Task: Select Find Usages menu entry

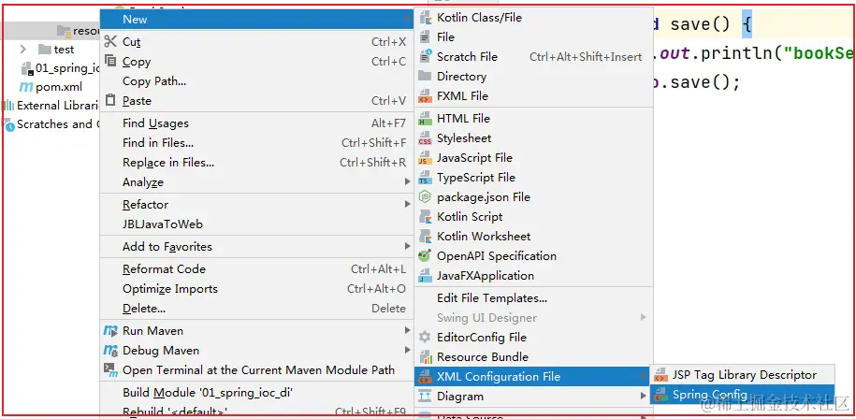Action: (256, 123)
